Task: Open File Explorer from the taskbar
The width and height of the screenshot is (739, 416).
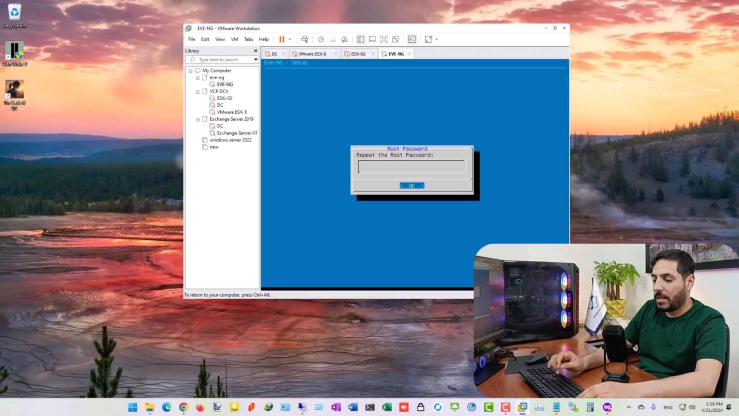Action: point(149,407)
